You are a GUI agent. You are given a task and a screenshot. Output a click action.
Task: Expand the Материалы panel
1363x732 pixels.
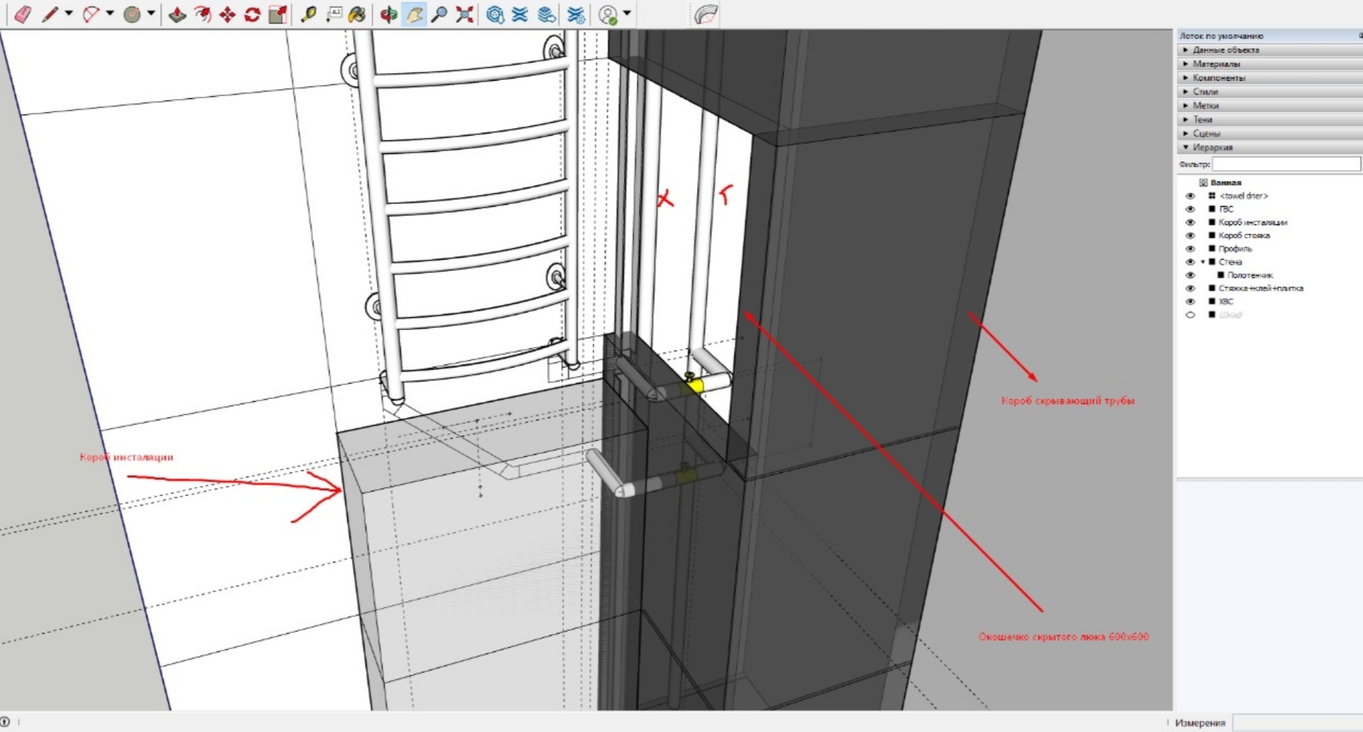[x=1216, y=64]
